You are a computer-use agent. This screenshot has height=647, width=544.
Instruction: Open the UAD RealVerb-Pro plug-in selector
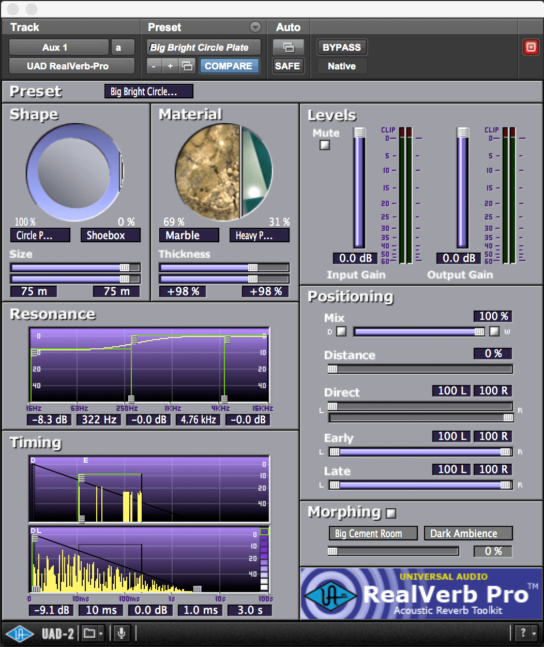[72, 66]
